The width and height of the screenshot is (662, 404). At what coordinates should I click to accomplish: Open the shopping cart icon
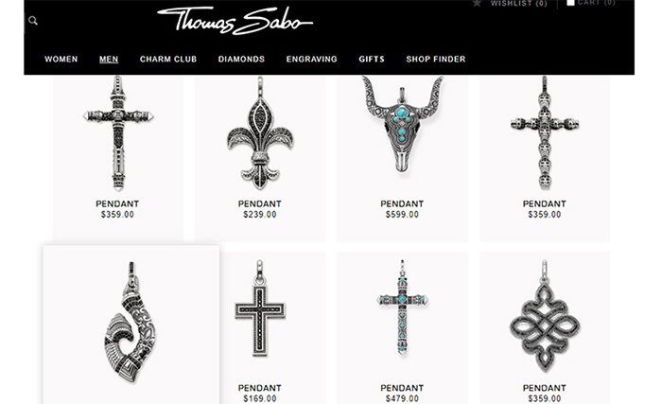(570, 3)
